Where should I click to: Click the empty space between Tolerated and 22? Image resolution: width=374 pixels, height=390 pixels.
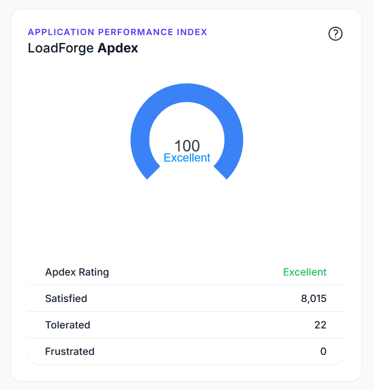192,325
